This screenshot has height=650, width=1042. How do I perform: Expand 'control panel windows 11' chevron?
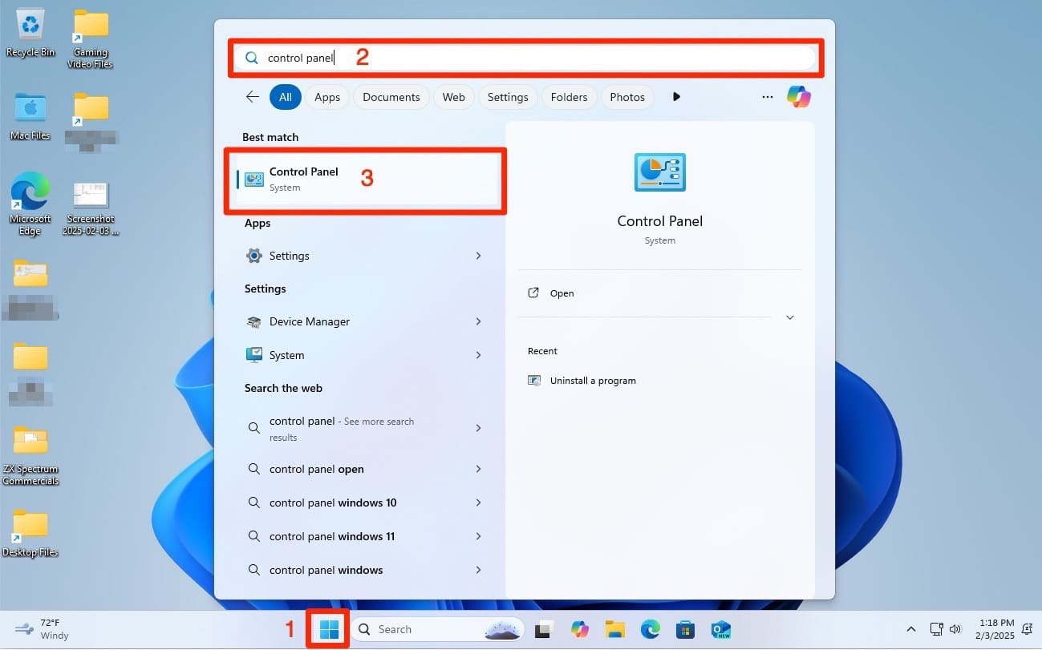479,536
